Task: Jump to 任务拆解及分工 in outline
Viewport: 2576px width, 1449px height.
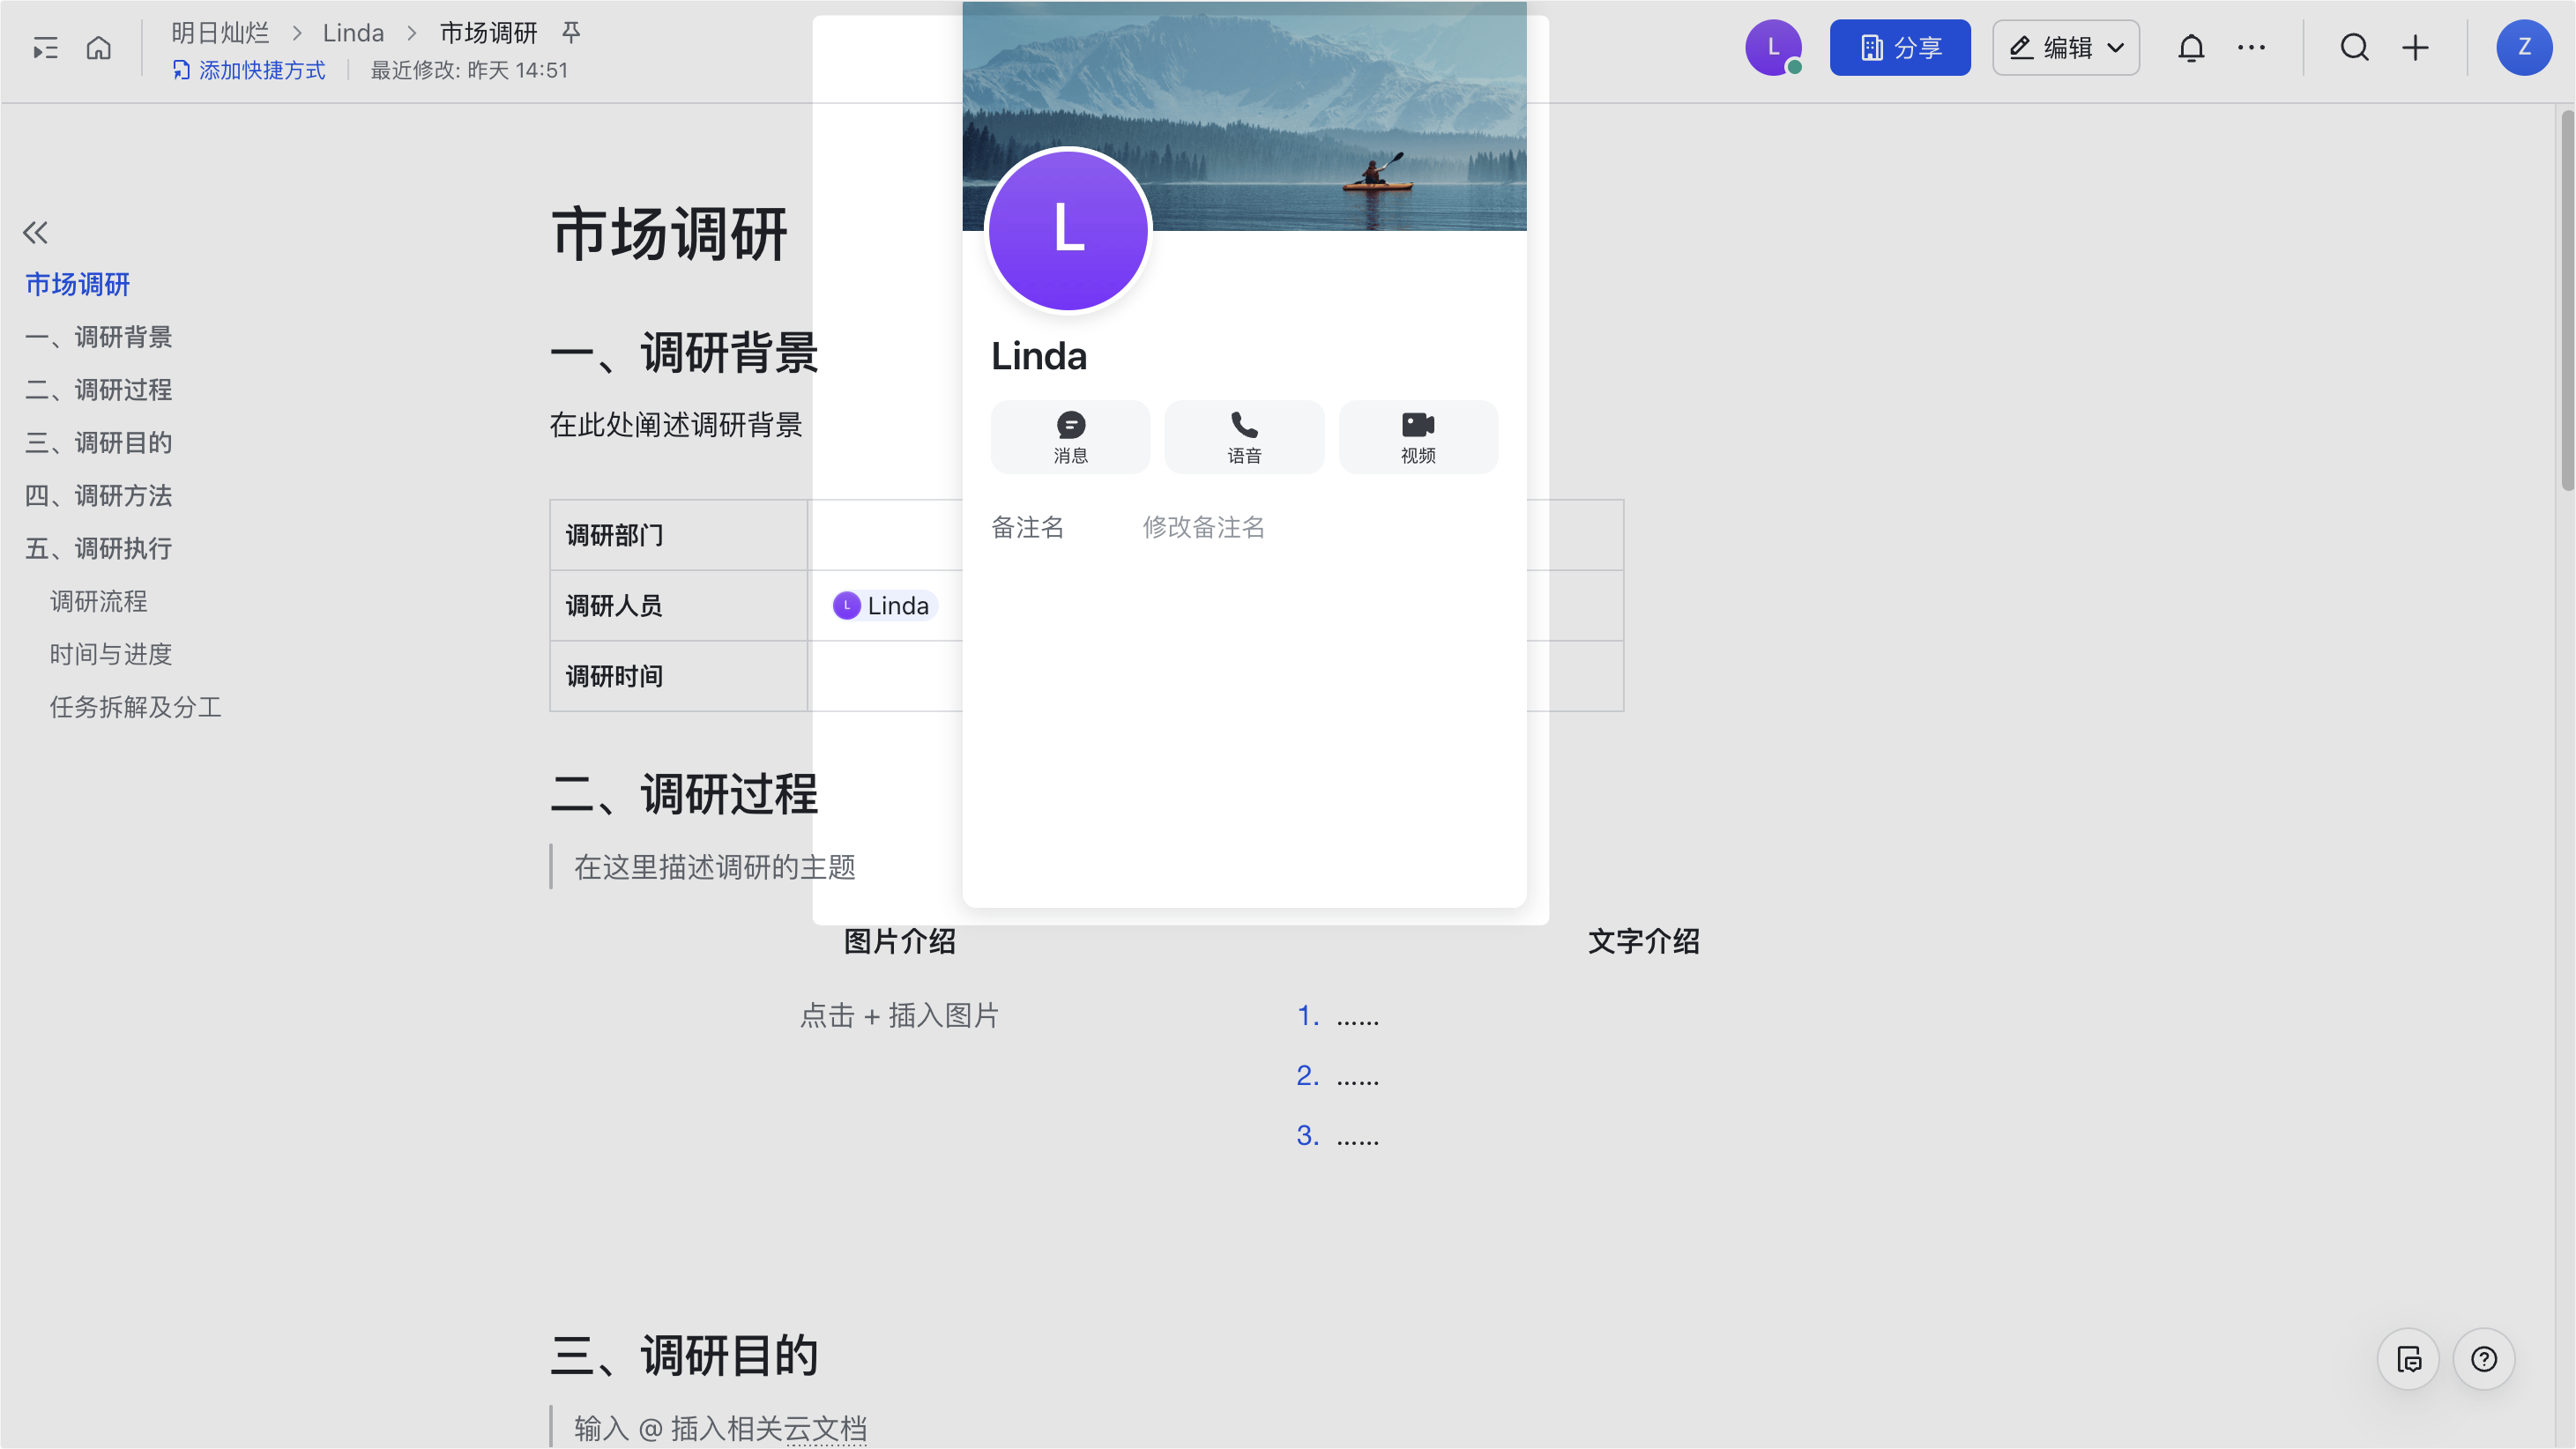Action: point(136,708)
